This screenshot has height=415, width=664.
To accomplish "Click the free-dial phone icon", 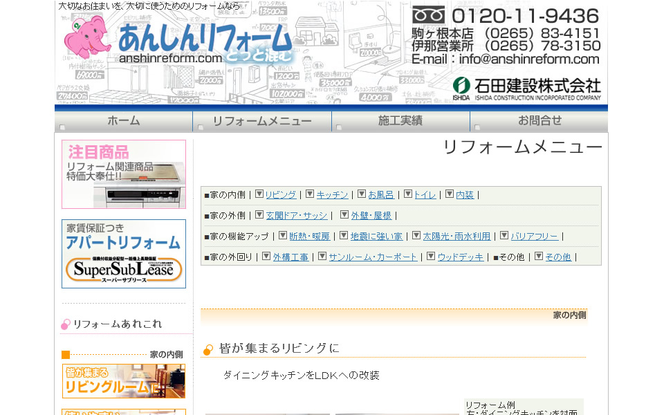I will click(x=429, y=15).
